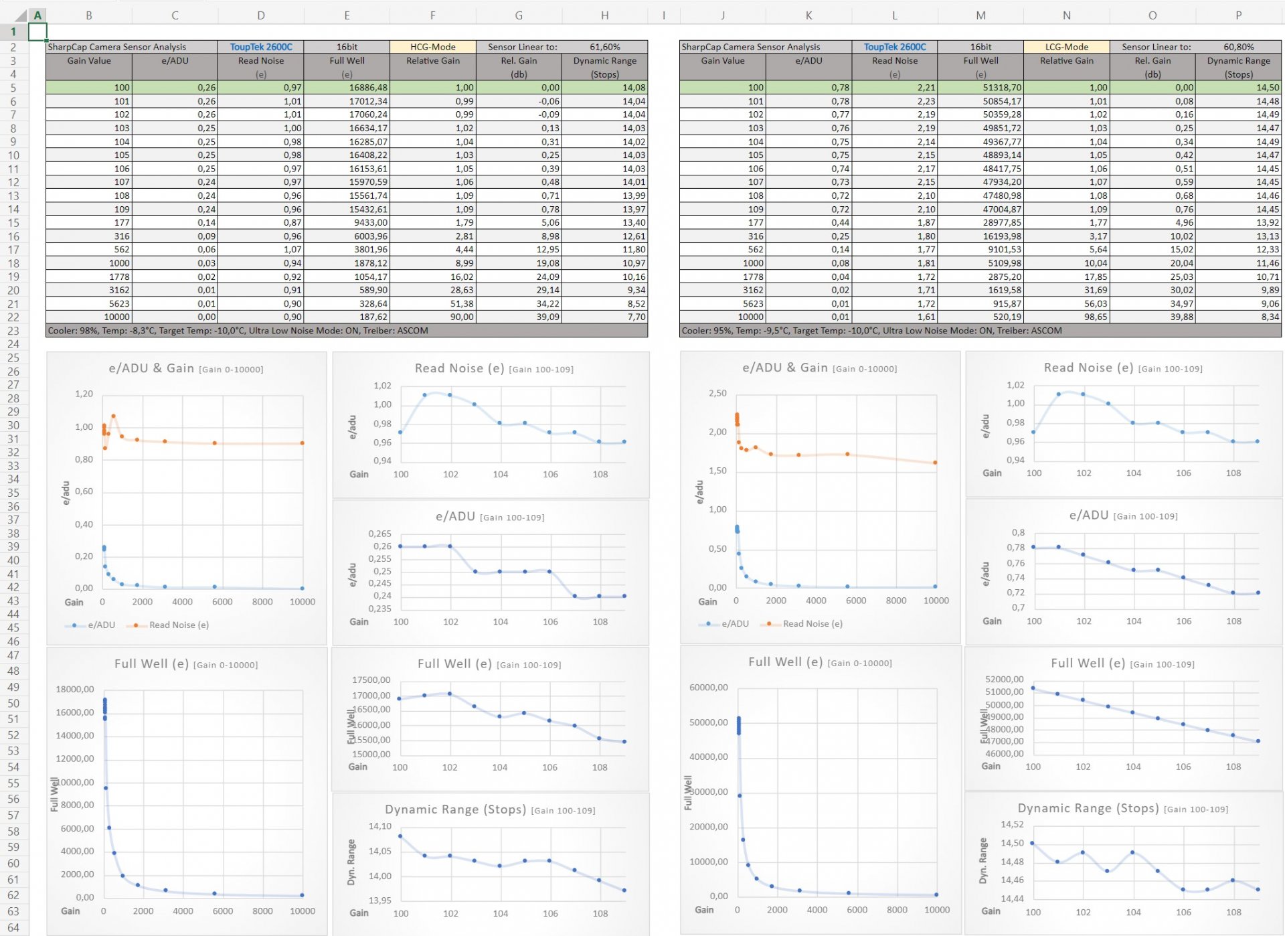Click the 'Cooler: 95%' footer row

click(x=980, y=331)
